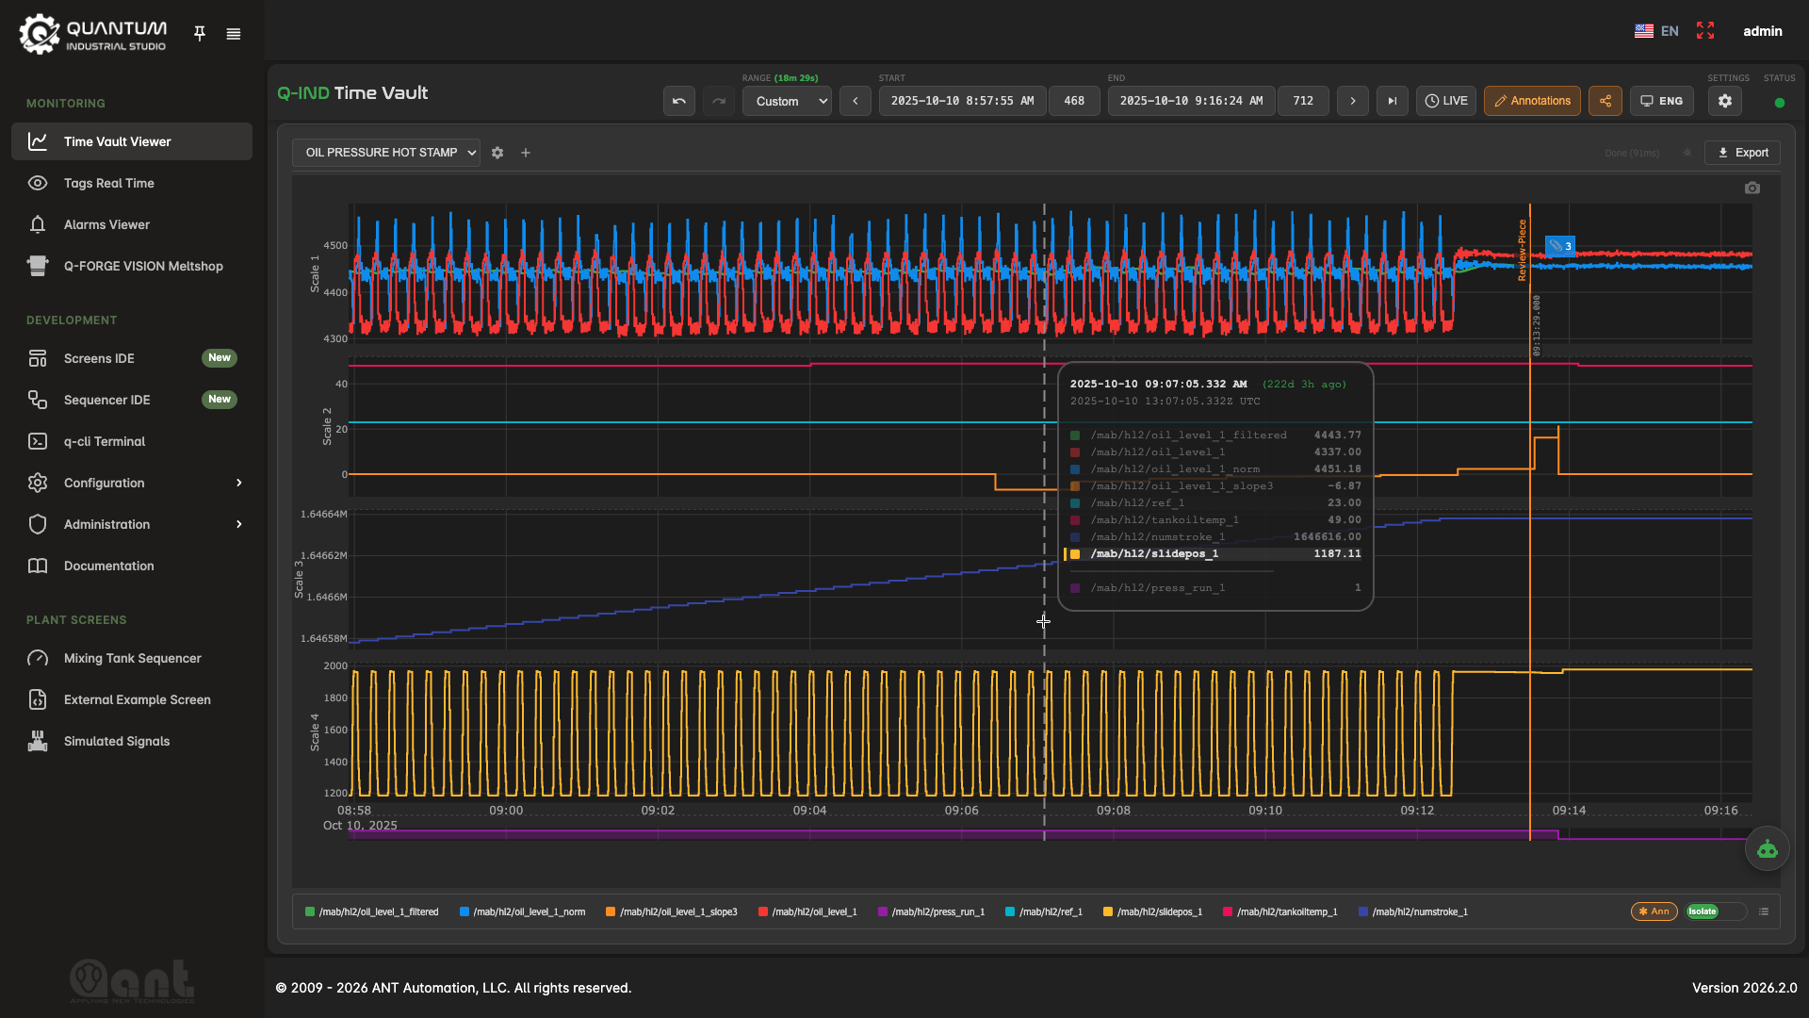Image resolution: width=1809 pixels, height=1018 pixels.
Task: Click tooltip color swatch for slidepos_1
Action: (x=1075, y=554)
